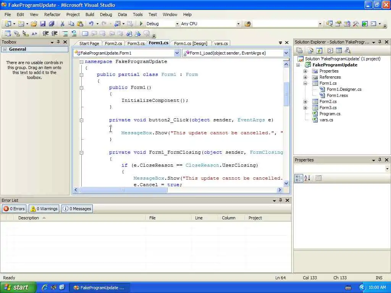Toggle auto-hide pin on Solution Explorer

tap(380, 42)
